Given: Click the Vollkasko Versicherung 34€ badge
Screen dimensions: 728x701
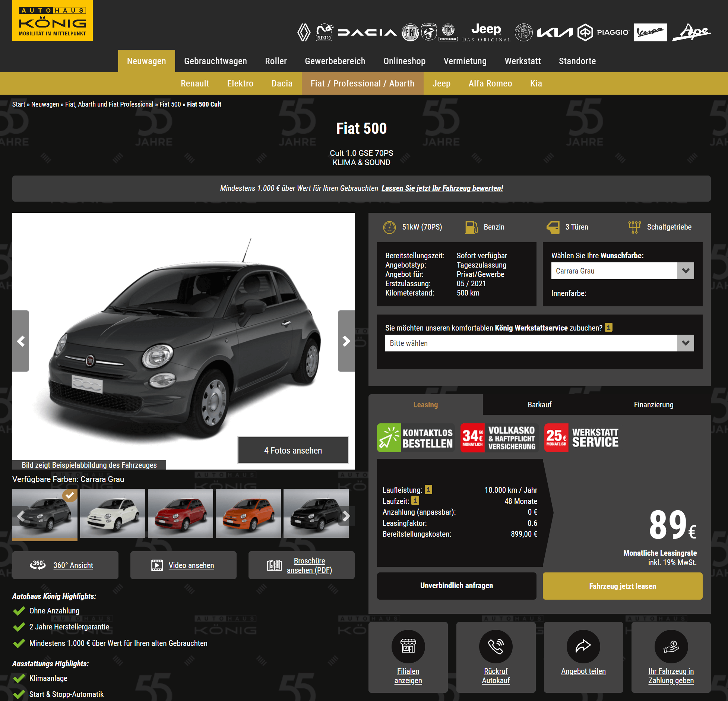Looking at the screenshot, I should point(499,438).
